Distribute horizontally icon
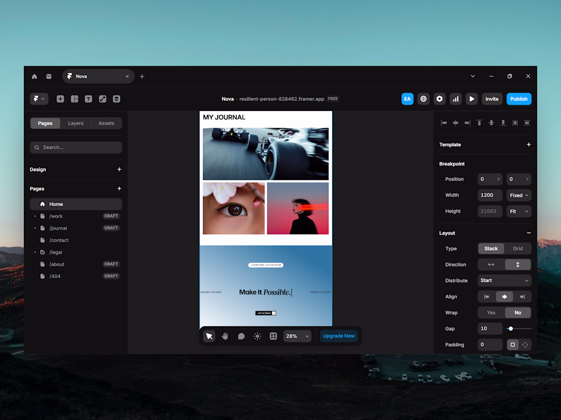The height and width of the screenshot is (420, 561). 515,123
